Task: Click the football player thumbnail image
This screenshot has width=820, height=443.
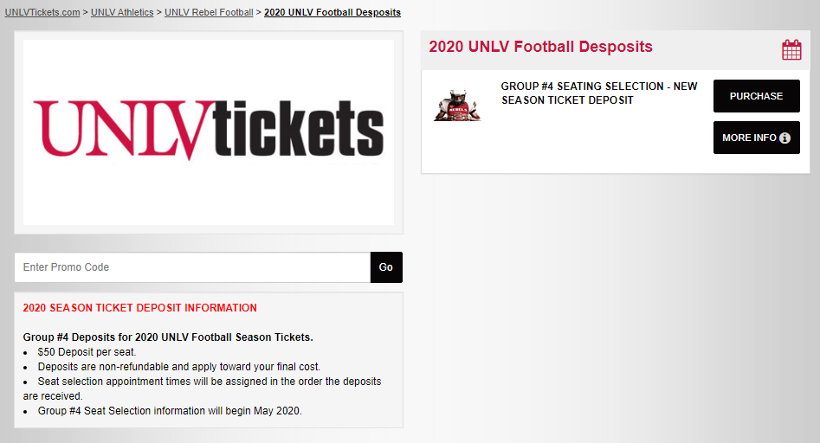Action: [x=457, y=105]
